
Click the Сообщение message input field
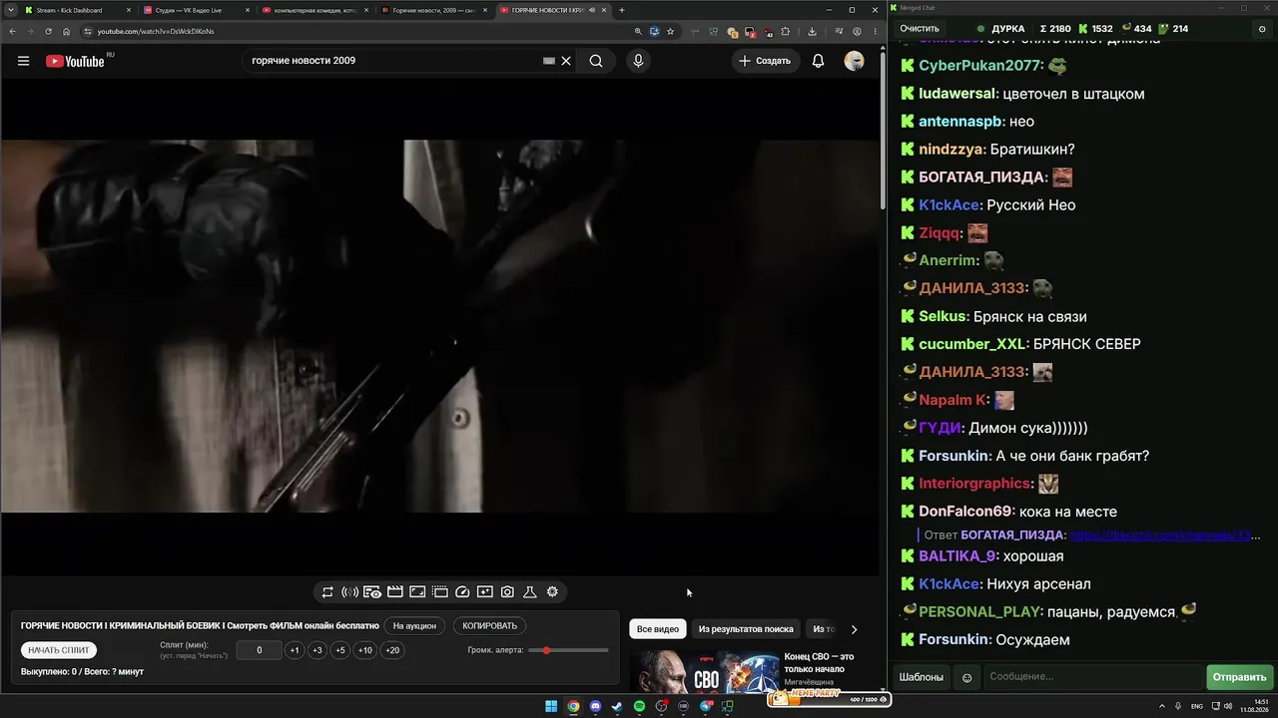coord(1094,677)
